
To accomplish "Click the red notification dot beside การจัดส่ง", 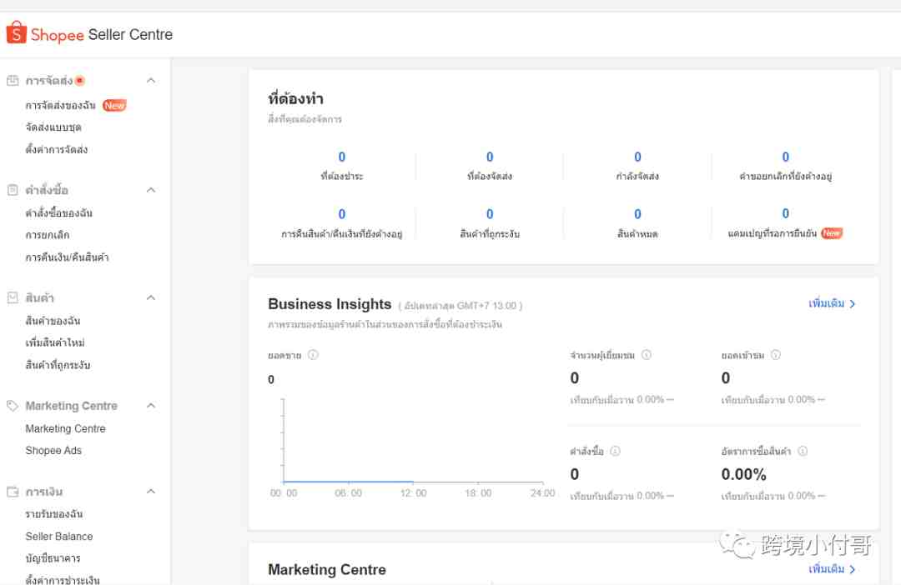I will pyautogui.click(x=80, y=80).
